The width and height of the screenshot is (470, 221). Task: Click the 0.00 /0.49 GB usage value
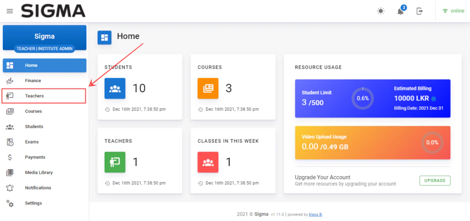pyautogui.click(x=325, y=146)
